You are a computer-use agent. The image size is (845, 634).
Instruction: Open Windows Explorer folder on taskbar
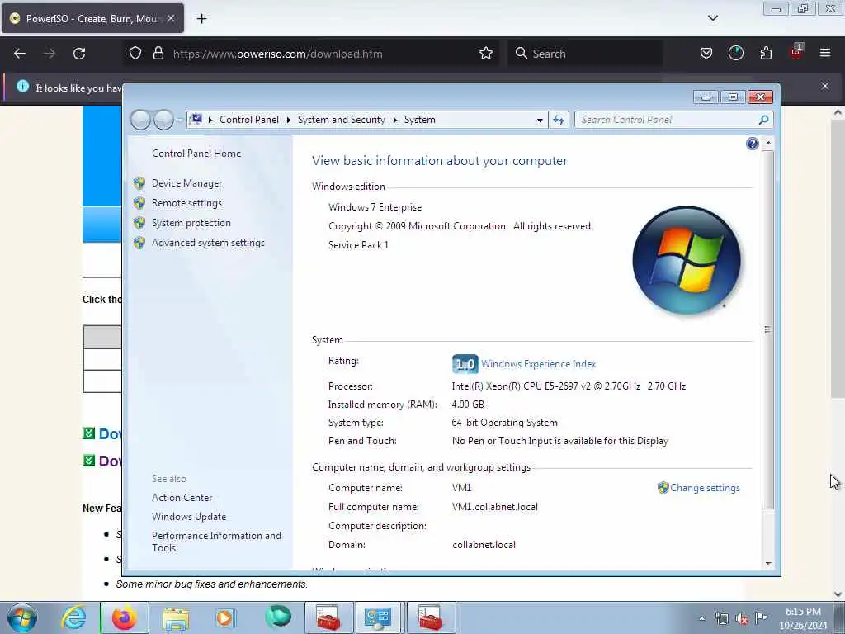pos(175,617)
